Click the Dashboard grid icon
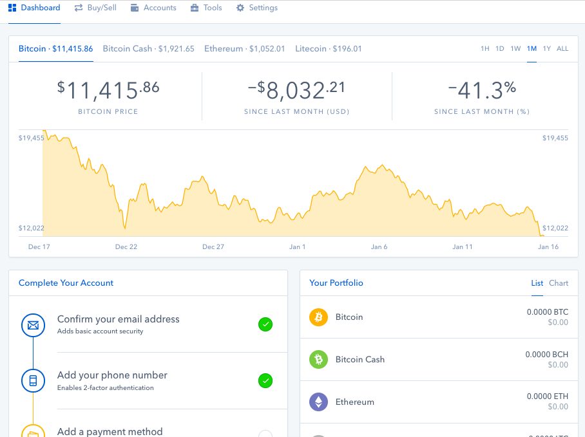 pos(12,8)
